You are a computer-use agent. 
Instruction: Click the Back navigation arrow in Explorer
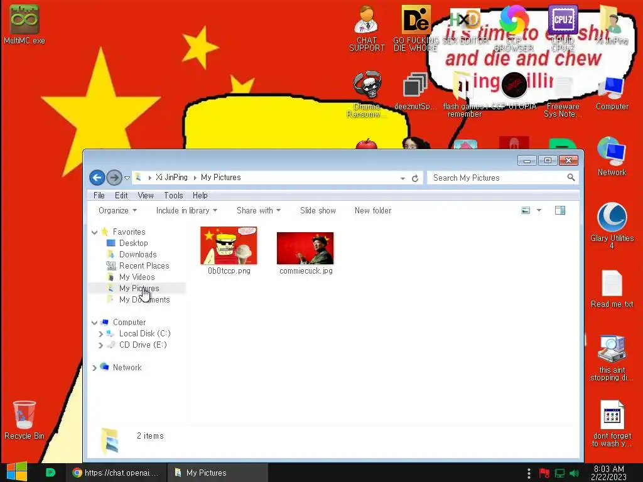click(97, 178)
